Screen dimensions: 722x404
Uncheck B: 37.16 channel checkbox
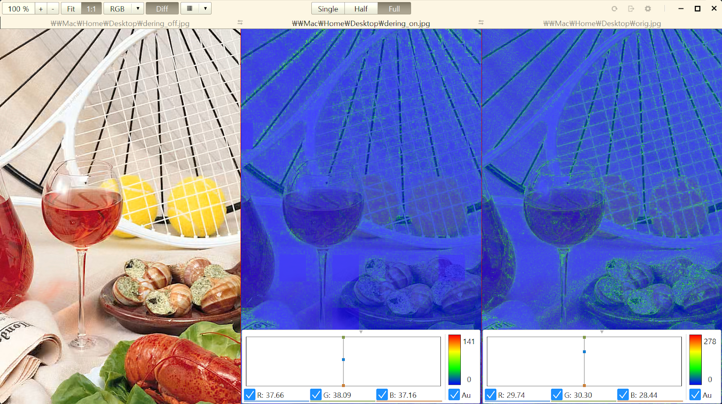click(x=382, y=395)
